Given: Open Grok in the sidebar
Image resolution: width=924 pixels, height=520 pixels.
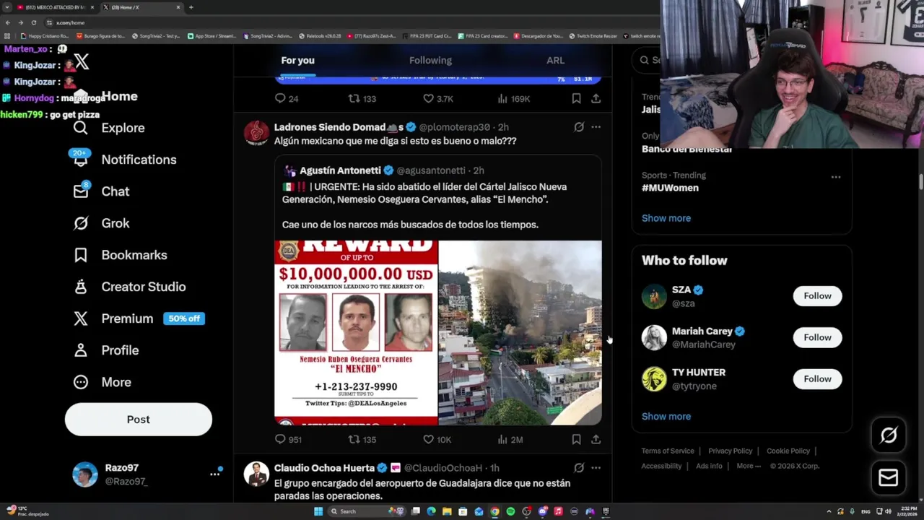Looking at the screenshot, I should tap(102, 223).
